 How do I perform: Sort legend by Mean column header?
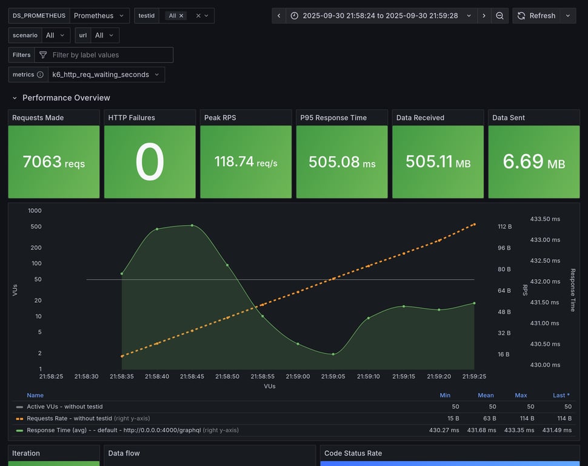click(x=485, y=395)
